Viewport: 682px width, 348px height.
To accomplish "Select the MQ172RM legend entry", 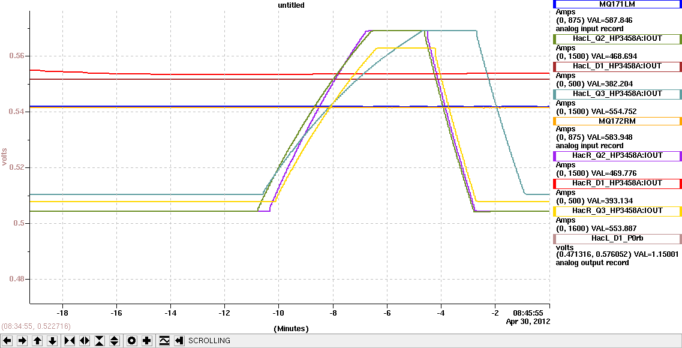I will coord(617,121).
